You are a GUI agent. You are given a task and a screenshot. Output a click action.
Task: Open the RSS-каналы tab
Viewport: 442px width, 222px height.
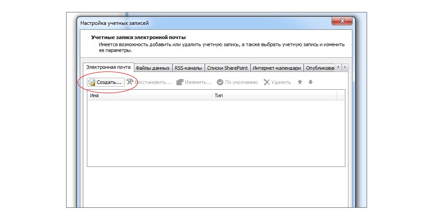pyautogui.click(x=188, y=68)
